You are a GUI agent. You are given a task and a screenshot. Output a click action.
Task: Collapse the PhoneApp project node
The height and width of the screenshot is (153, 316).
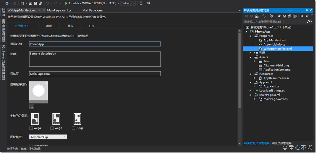click(x=246, y=32)
